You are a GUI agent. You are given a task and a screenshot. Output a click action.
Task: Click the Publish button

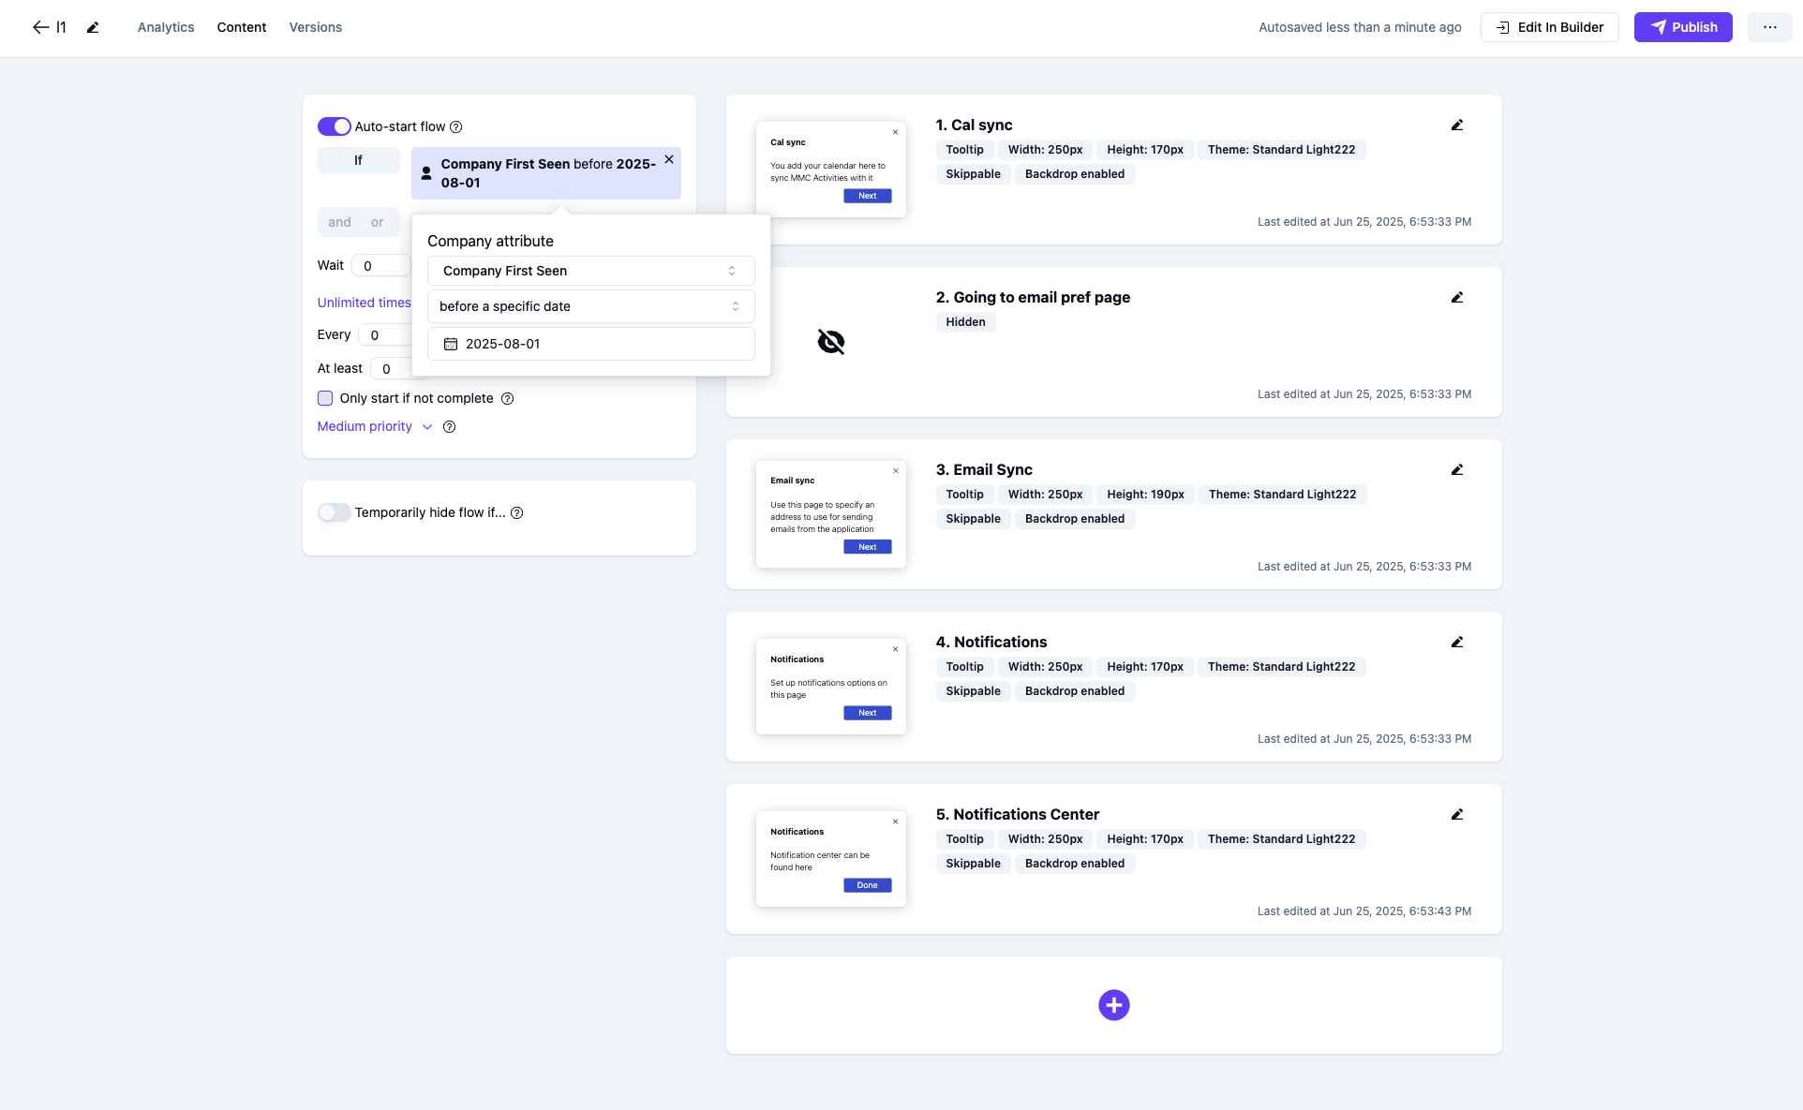click(1682, 27)
